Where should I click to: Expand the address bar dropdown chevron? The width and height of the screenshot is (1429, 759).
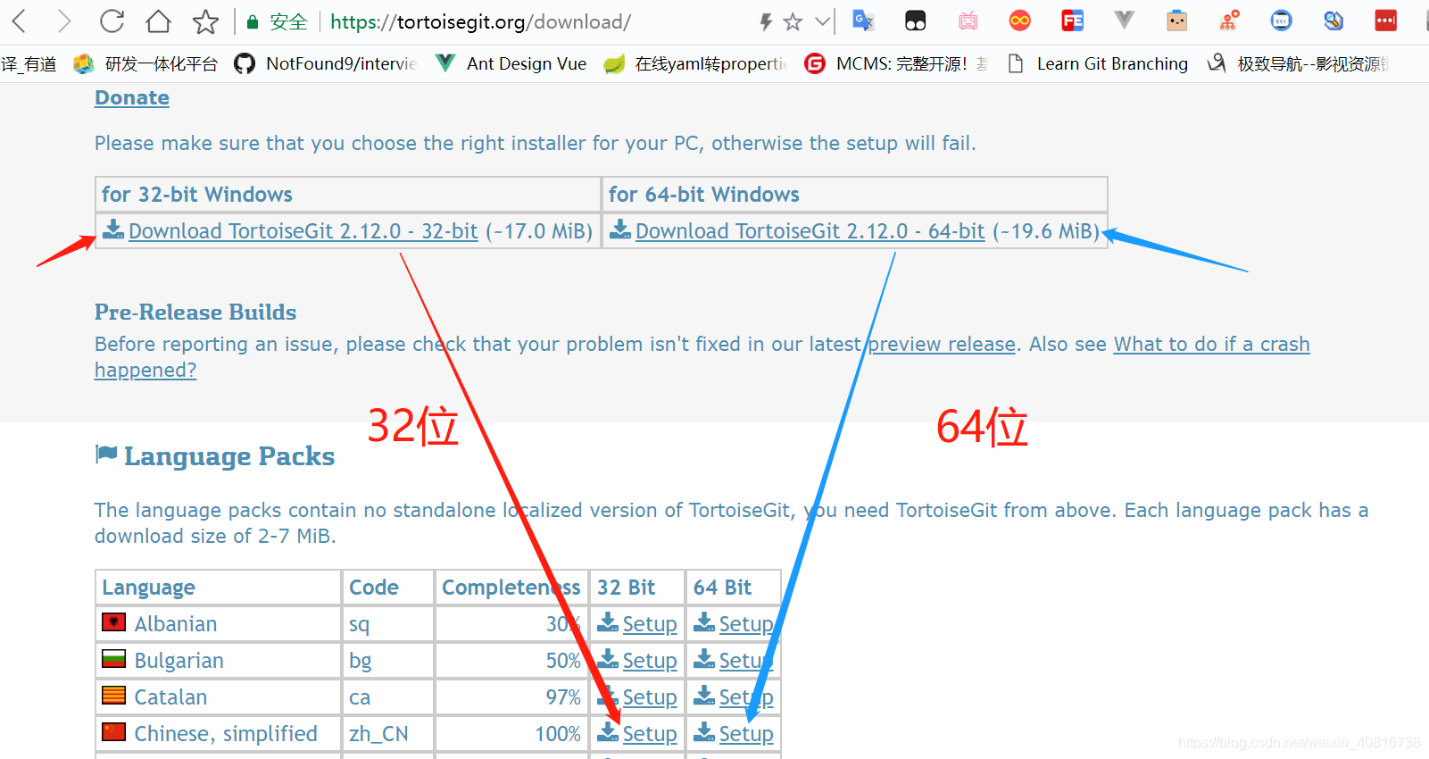tap(823, 21)
